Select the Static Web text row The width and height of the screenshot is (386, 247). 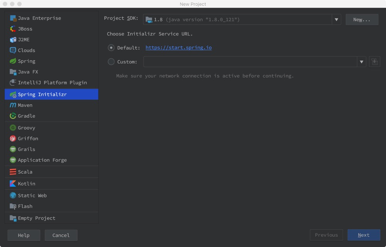[x=51, y=195]
